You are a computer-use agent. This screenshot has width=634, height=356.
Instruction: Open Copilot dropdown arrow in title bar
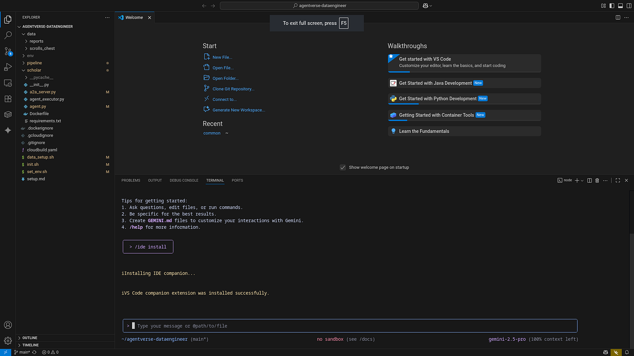(x=431, y=6)
